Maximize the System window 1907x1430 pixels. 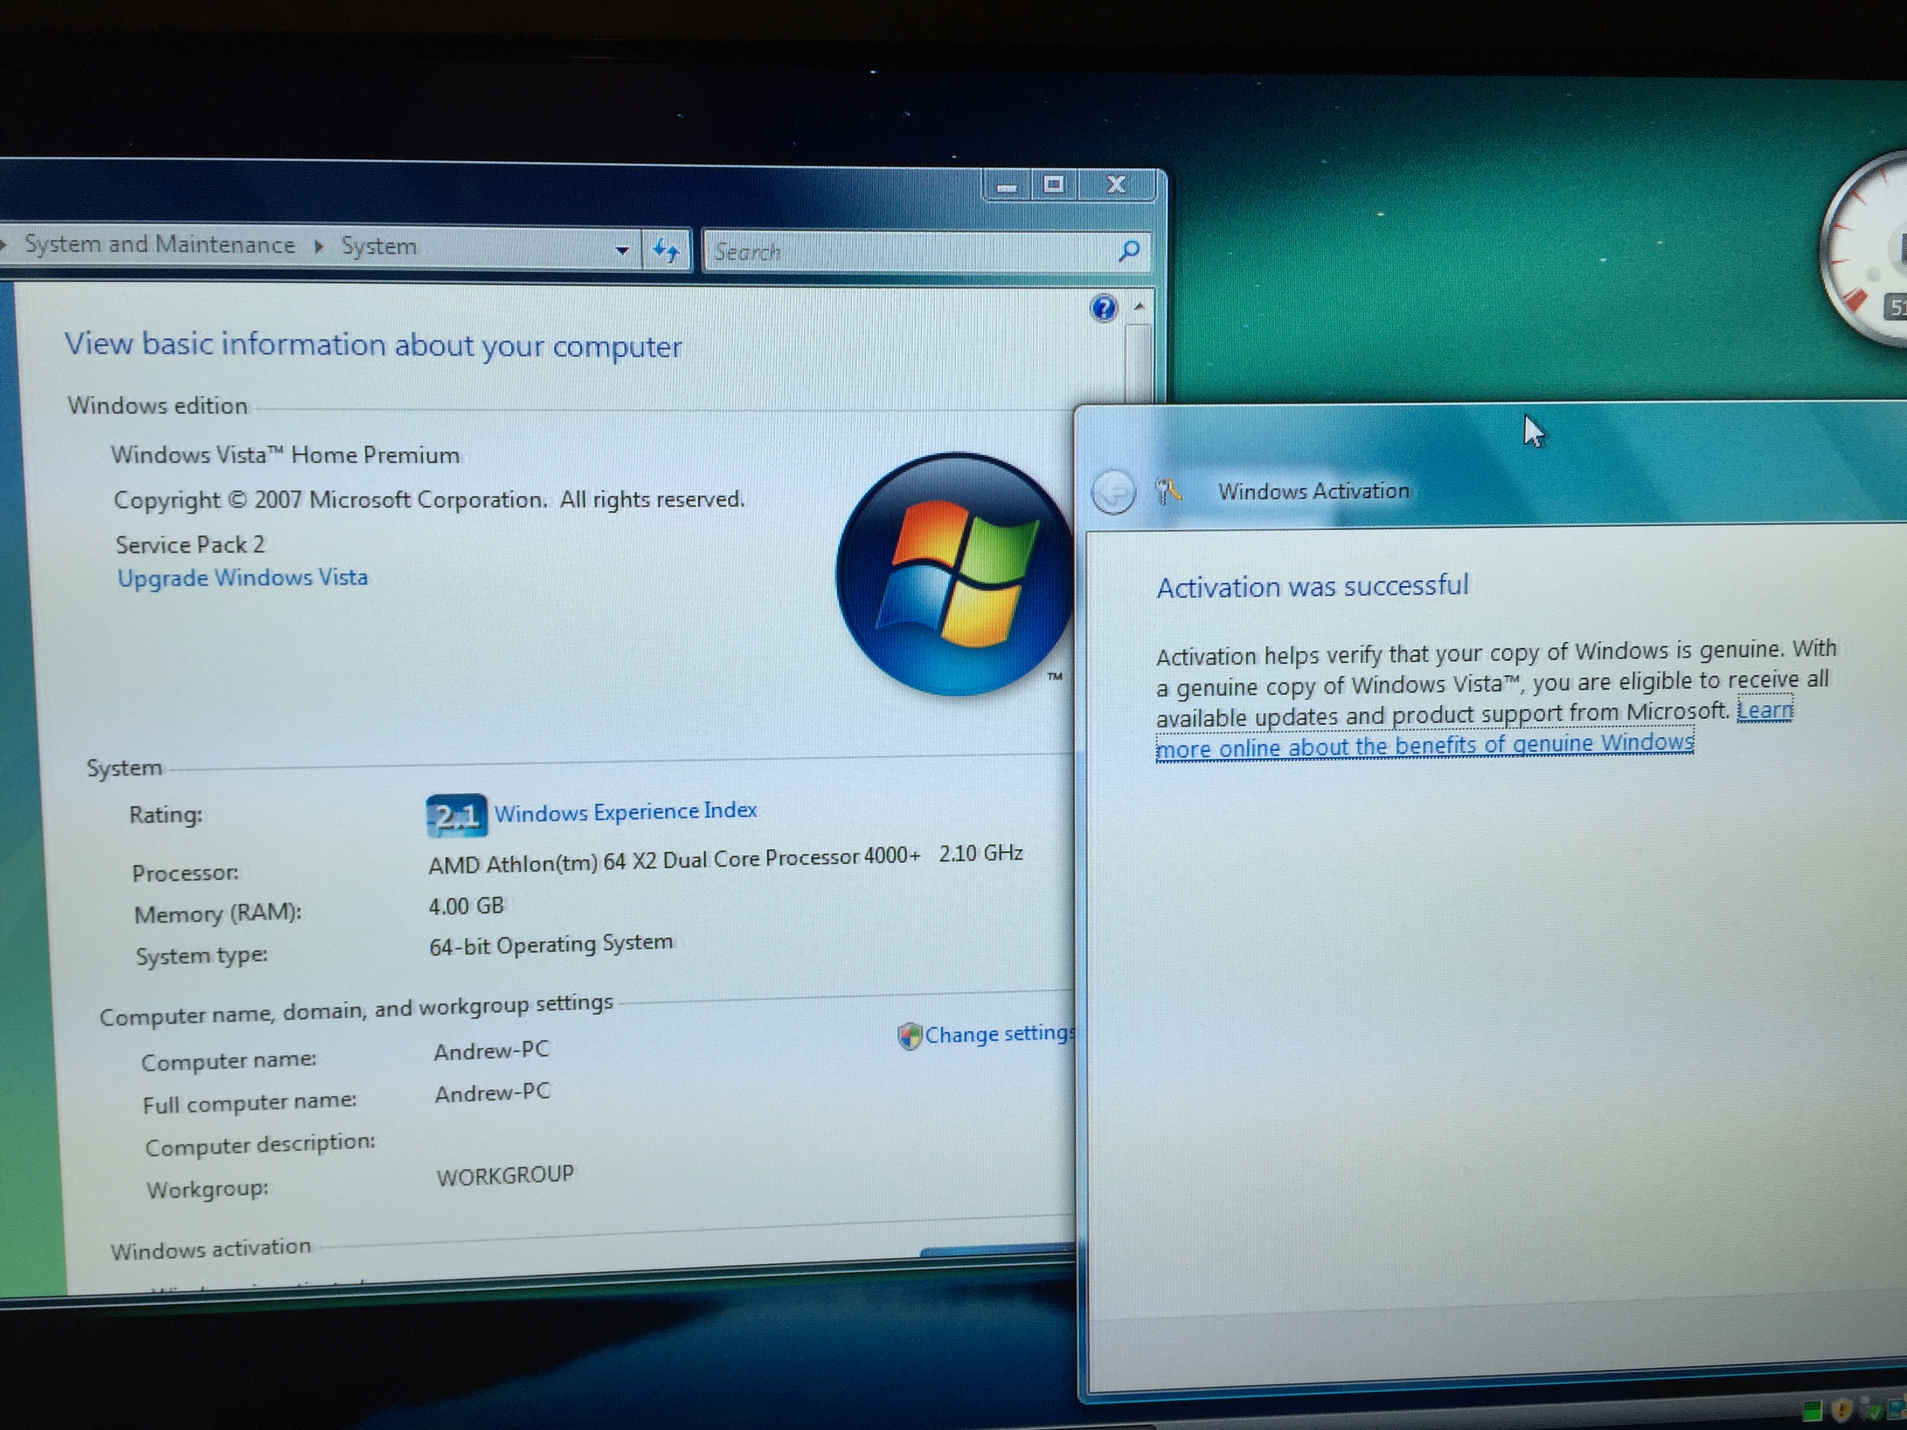[x=1053, y=185]
